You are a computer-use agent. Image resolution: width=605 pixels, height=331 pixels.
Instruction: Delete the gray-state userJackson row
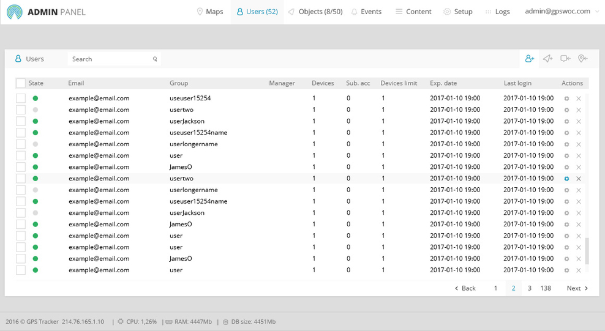(x=579, y=213)
